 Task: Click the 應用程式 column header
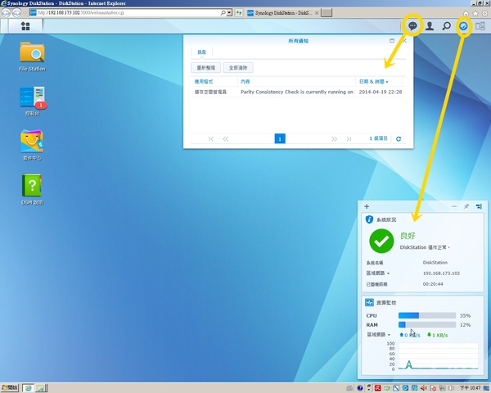(x=214, y=82)
